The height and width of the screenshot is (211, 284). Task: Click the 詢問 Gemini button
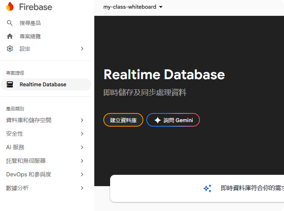click(173, 120)
